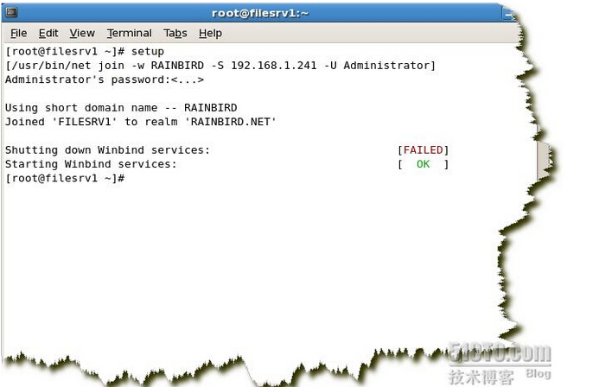Screen dimensions: 599x387
Task: Open the Terminal menu
Action: point(129,33)
